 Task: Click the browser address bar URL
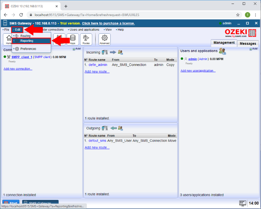point(87,15)
